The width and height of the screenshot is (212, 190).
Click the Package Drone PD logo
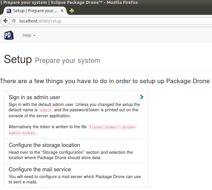click(x=9, y=35)
